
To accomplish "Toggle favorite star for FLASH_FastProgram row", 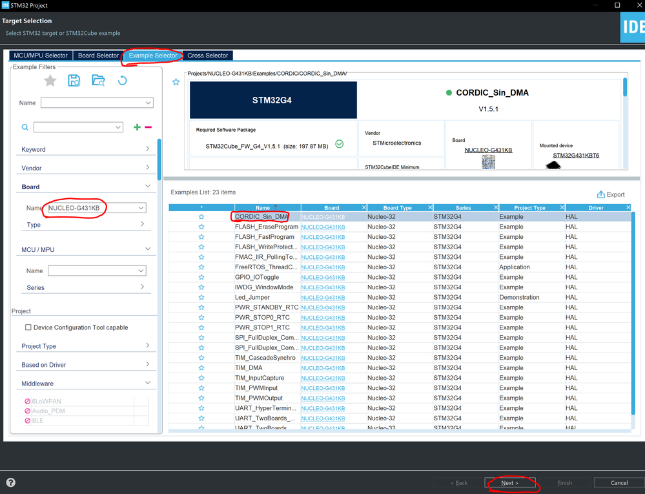I will click(201, 237).
